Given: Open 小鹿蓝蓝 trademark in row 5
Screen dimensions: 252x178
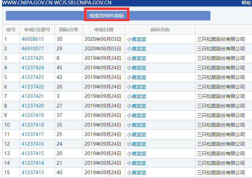Looking at the screenshot, I should 136,77.
